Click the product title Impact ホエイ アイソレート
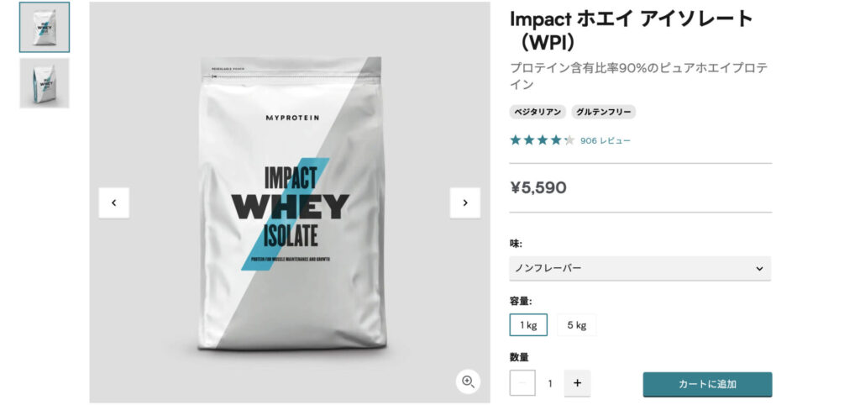This screenshot has width=860, height=405. pyautogui.click(x=632, y=30)
